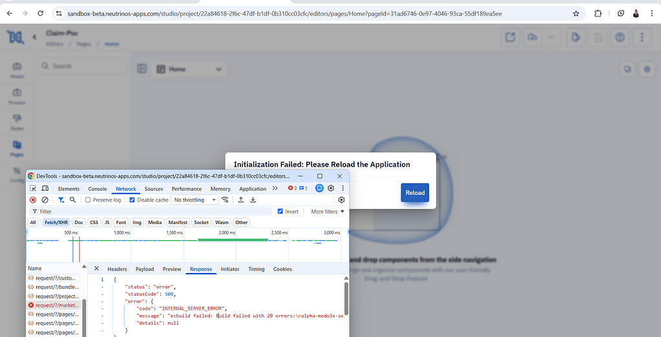Open the network search magnifier
The image size is (661, 337).
tap(72, 199)
